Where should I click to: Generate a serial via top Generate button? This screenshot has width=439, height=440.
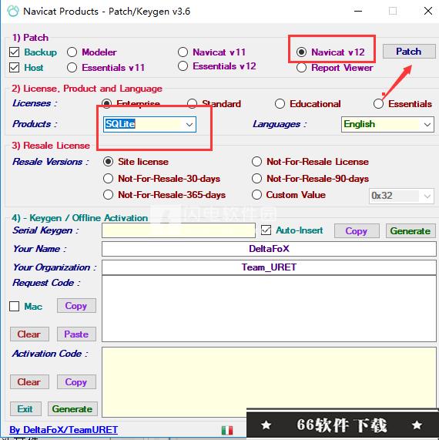coord(411,231)
